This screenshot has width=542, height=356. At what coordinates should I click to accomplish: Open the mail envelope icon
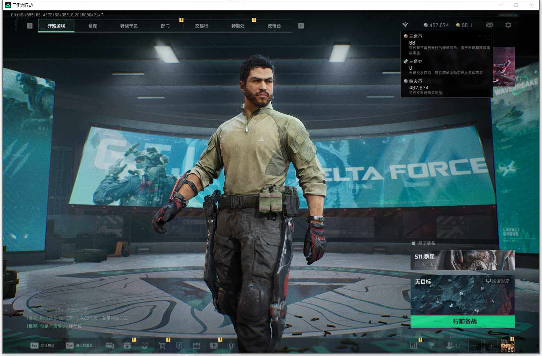(x=490, y=25)
